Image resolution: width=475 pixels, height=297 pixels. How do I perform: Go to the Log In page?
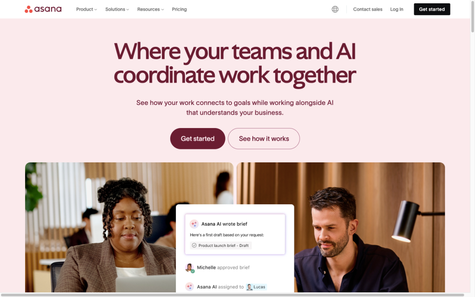397,9
